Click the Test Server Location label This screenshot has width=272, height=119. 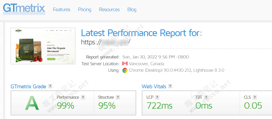100,64
